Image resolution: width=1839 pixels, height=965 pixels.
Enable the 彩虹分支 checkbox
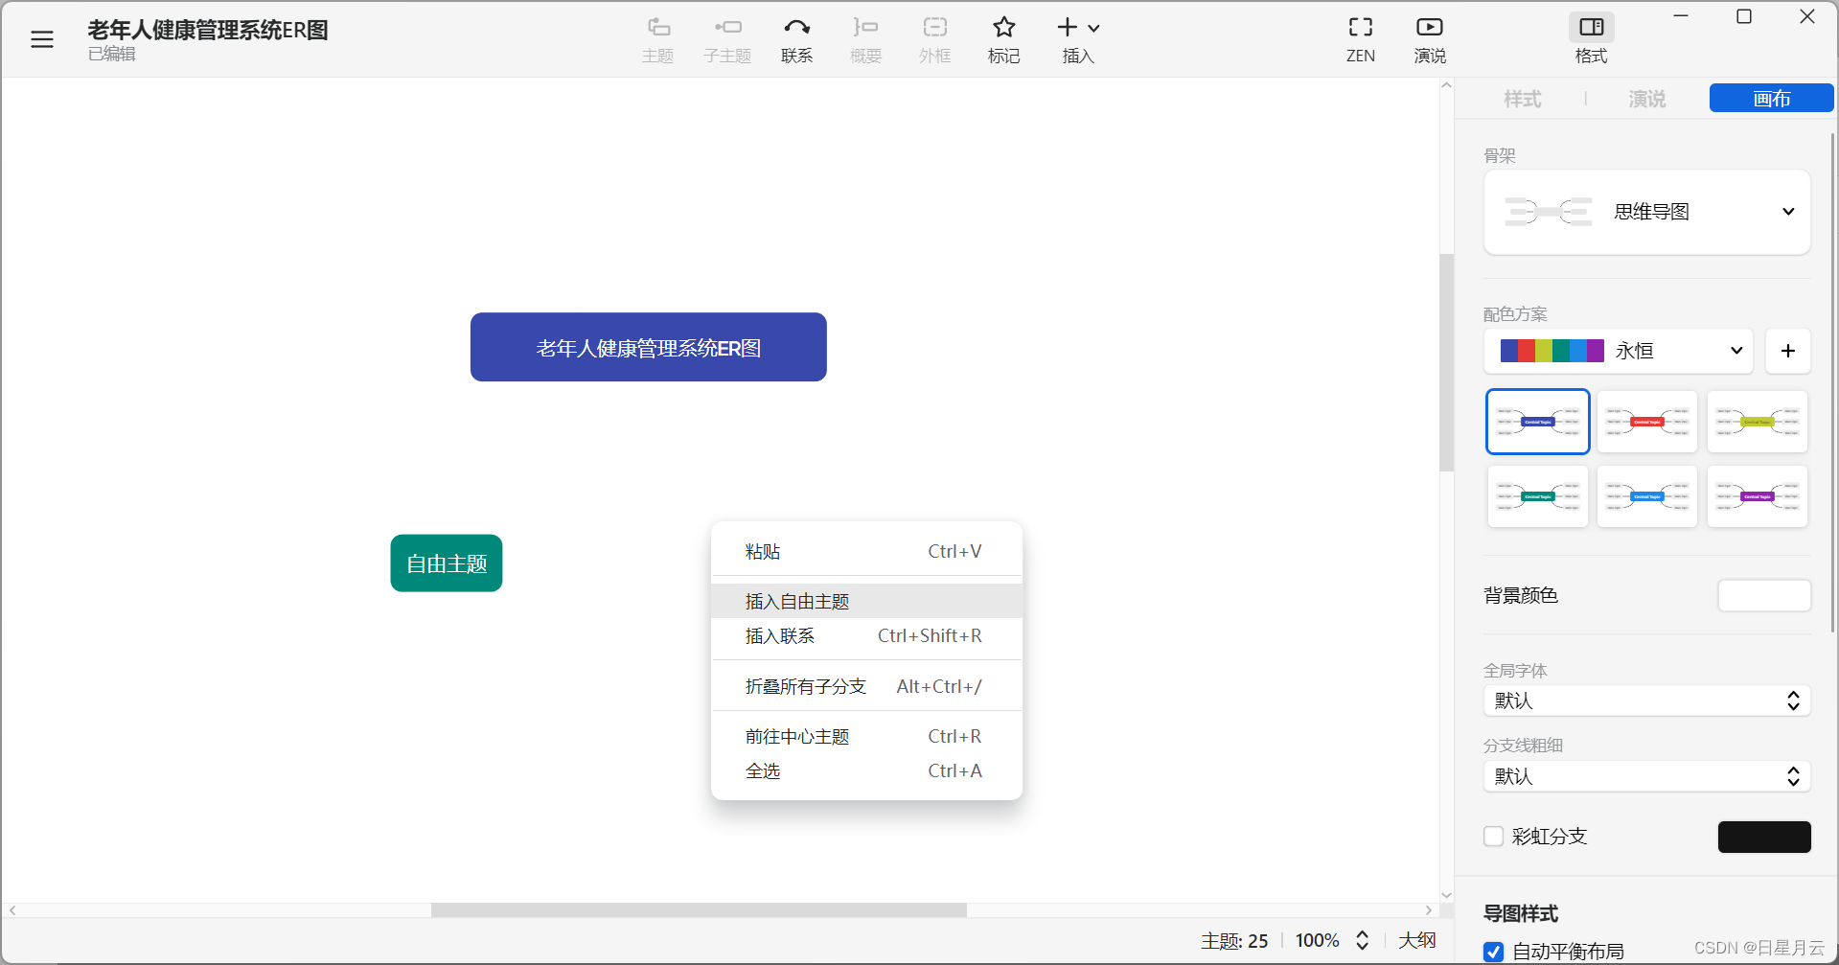(x=1493, y=837)
